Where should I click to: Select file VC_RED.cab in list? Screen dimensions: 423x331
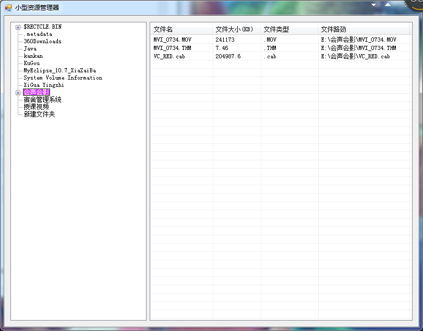169,56
